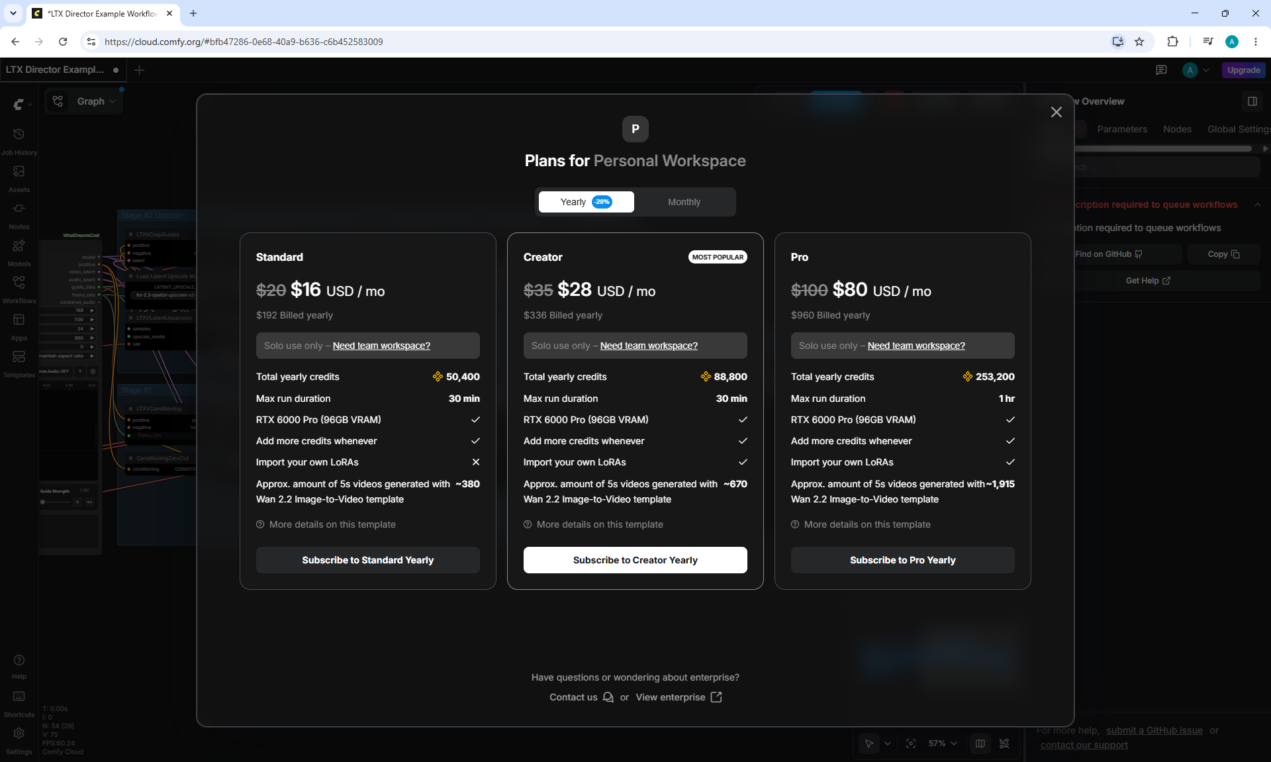Click the horizontal scrollbar under the panel tabs
1271x762 pixels.
pyautogui.click(x=1162, y=149)
